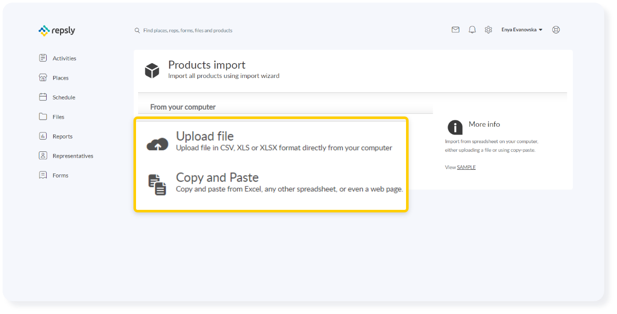Go to Activities in sidebar
This screenshot has height=314, width=617.
[64, 58]
